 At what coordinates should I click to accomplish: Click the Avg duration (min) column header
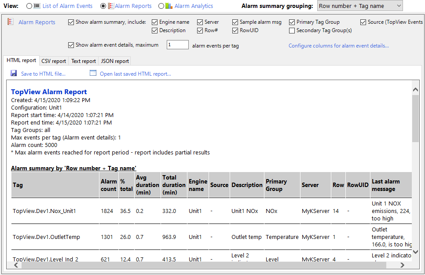147,185
